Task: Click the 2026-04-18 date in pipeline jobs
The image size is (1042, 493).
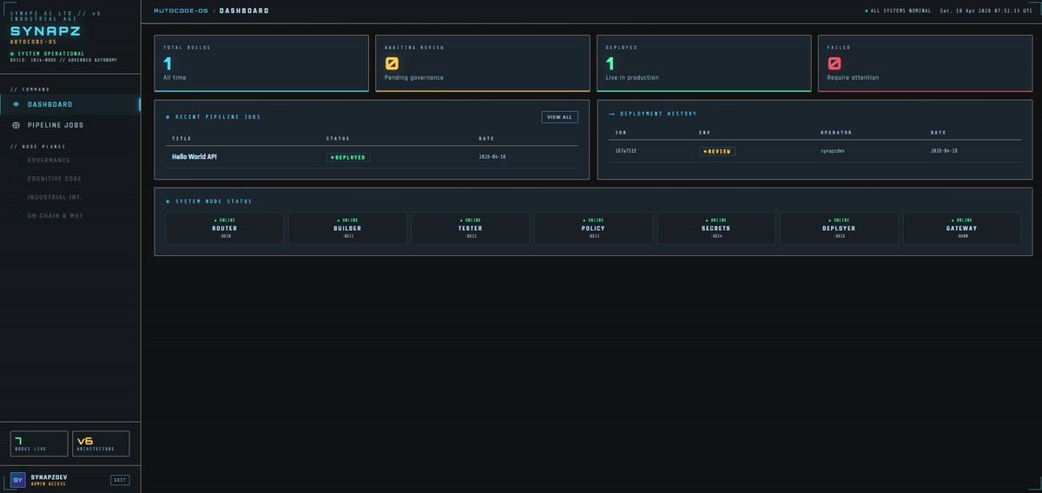Action: (x=492, y=157)
